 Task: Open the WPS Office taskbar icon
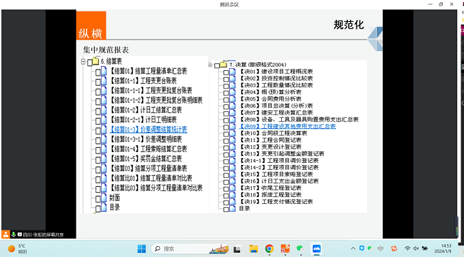coord(285,249)
